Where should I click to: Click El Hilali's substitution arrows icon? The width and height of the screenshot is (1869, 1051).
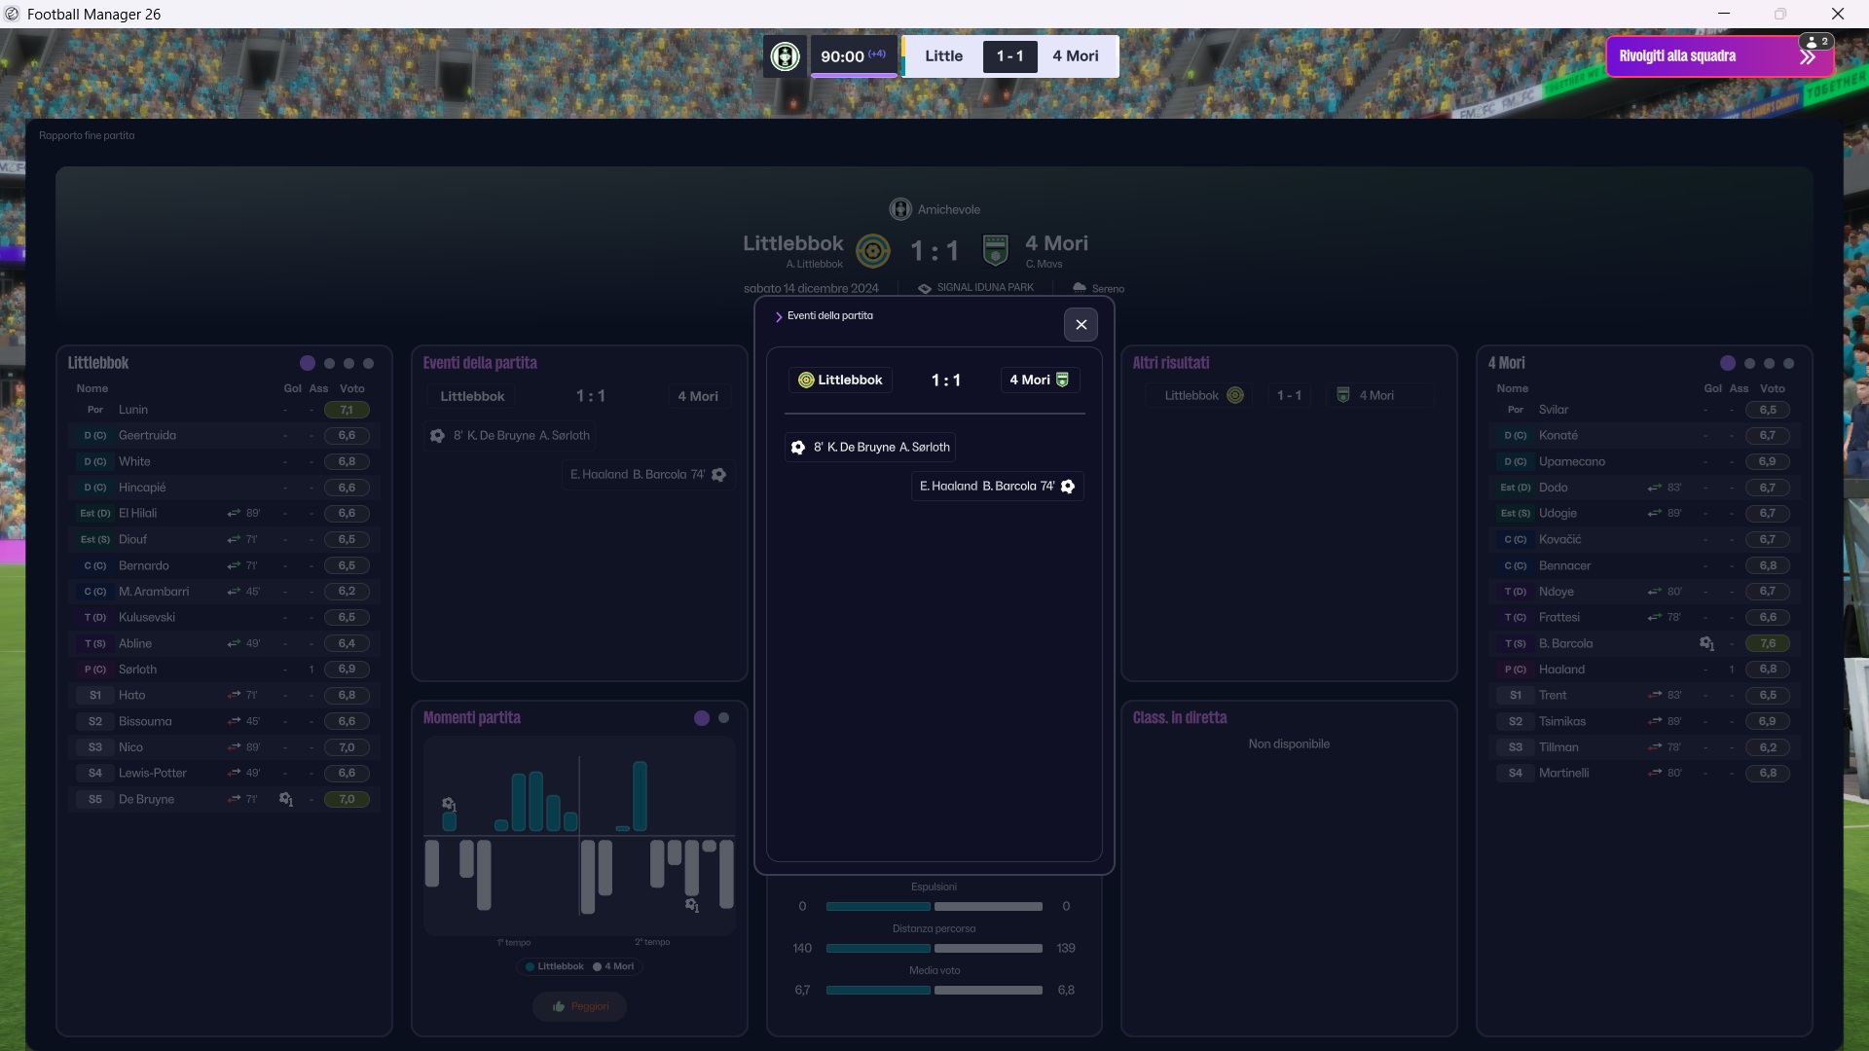(x=234, y=513)
